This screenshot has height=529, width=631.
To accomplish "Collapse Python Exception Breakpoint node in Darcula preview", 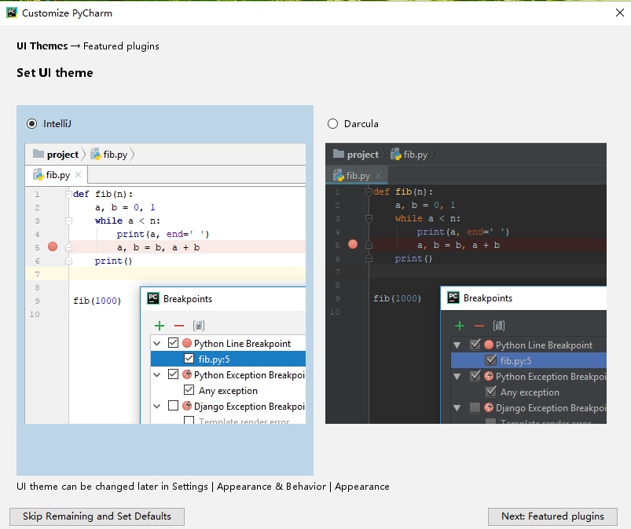I will [457, 377].
